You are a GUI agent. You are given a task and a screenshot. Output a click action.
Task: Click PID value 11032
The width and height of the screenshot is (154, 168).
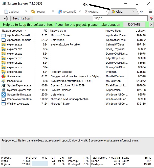point(44,99)
